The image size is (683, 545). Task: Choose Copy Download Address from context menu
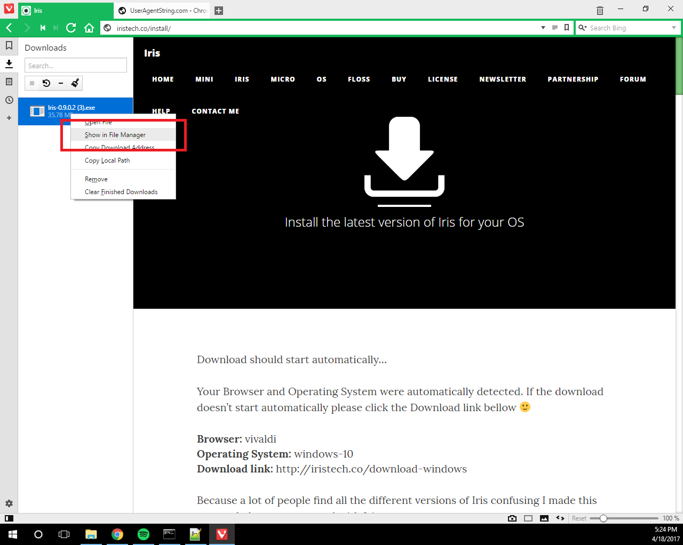(123, 148)
